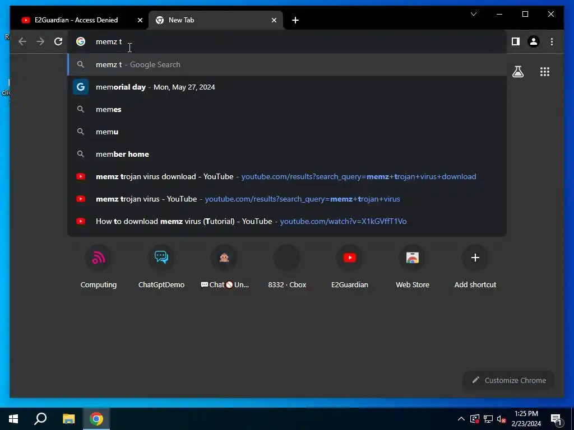Open Chrome side panel icon

tap(516, 41)
